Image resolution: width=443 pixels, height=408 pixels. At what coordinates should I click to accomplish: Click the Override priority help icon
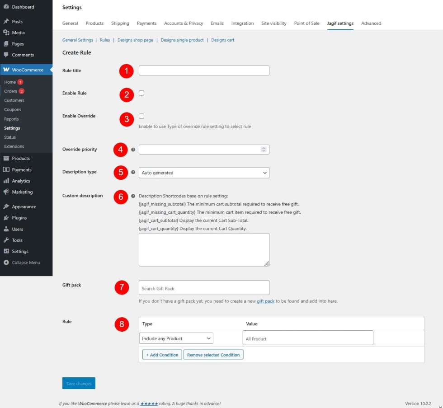point(133,150)
